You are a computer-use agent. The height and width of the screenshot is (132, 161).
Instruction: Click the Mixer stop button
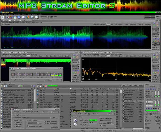coord(153,89)
